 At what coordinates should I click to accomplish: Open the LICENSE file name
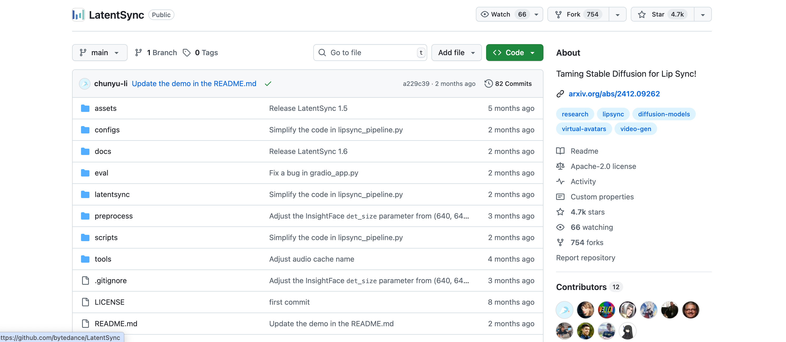[x=109, y=302]
